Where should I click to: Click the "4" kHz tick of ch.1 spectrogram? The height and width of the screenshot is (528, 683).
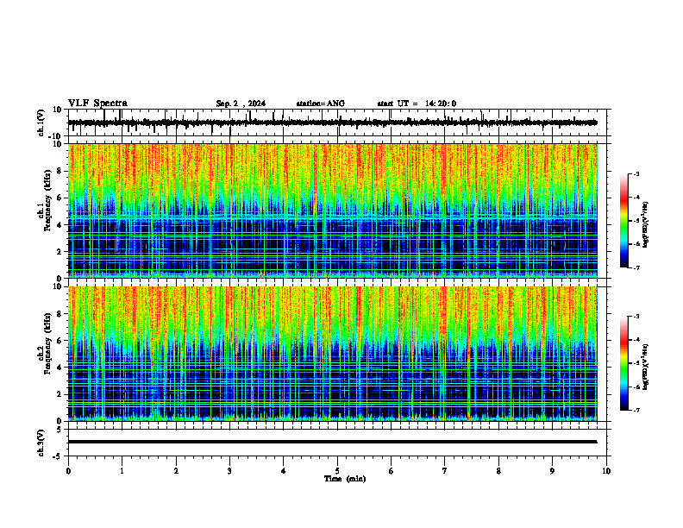(60, 225)
